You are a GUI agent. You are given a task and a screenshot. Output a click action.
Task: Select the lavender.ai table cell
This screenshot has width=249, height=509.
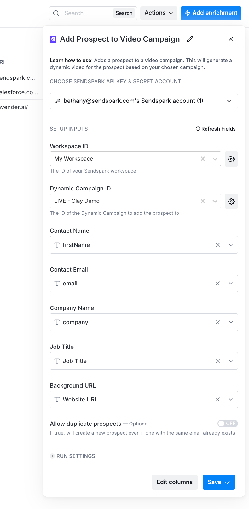[21, 107]
